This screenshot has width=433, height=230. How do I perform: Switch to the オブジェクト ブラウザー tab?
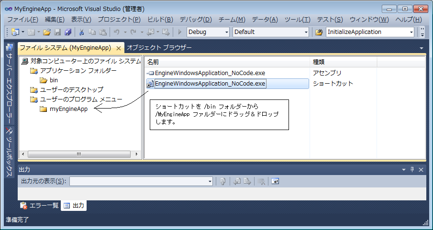click(159, 48)
